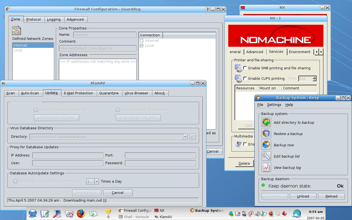Open the virus database Directory dropdown
This screenshot has width=352, height=220.
pyautogui.click(x=185, y=137)
